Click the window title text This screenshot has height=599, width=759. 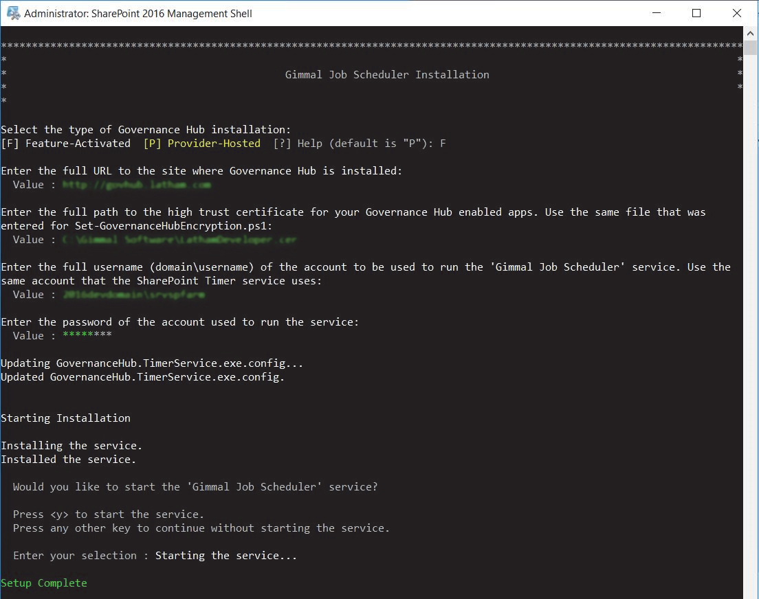click(137, 14)
